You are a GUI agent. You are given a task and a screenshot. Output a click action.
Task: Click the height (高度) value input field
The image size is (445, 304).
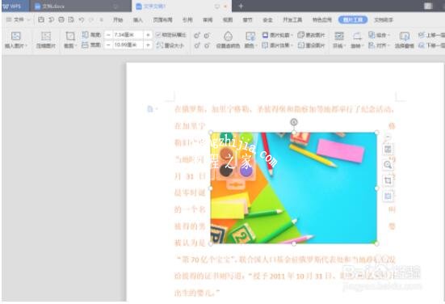tap(128, 35)
